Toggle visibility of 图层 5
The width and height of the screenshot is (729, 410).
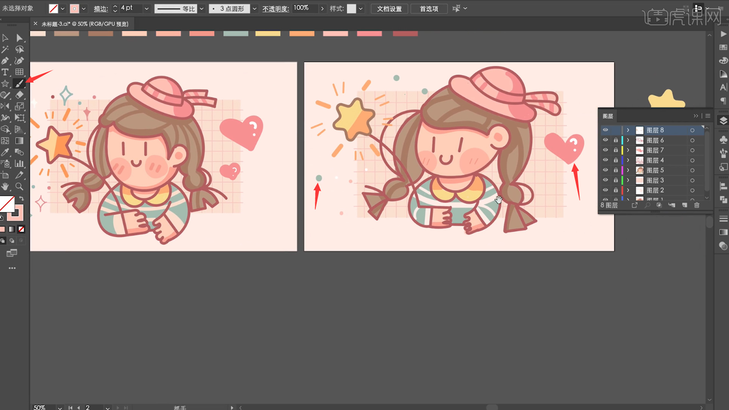click(605, 170)
